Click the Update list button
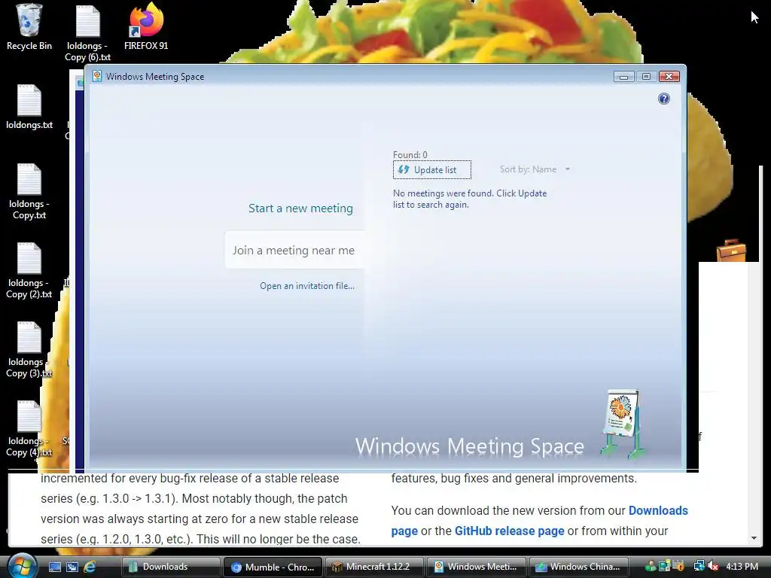Image resolution: width=771 pixels, height=578 pixels. pos(431,169)
